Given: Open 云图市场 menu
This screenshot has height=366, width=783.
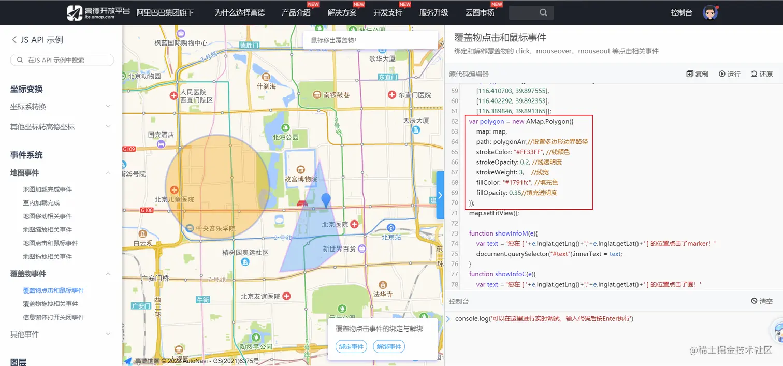Looking at the screenshot, I should 480,12.
